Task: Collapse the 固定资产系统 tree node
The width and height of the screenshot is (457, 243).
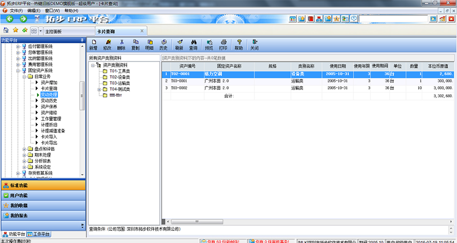Action: [x=17, y=70]
